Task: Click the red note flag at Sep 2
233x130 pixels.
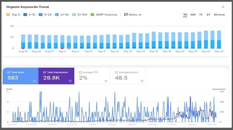Action: (x=62, y=48)
